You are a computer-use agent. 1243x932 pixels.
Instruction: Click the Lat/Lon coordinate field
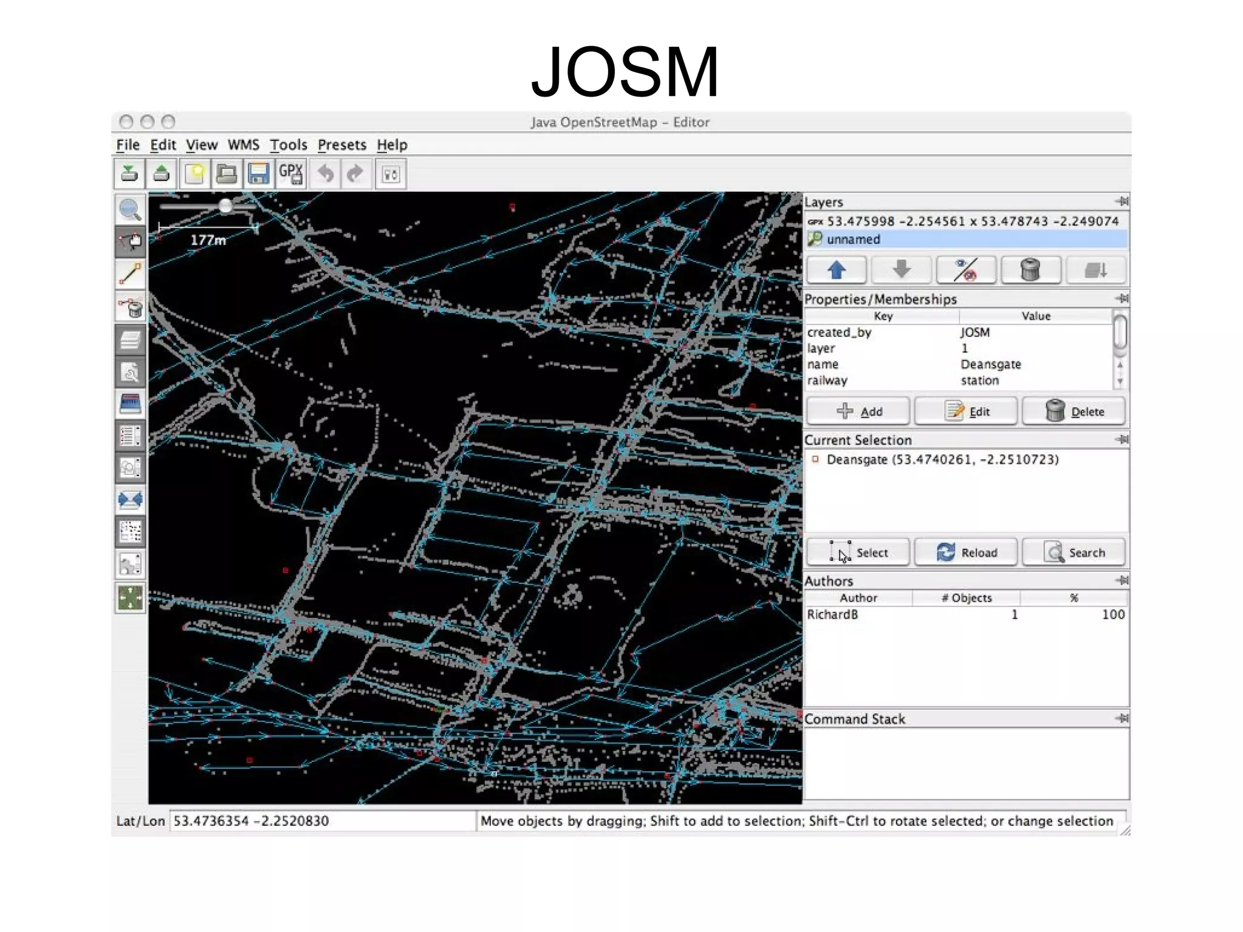(x=322, y=821)
